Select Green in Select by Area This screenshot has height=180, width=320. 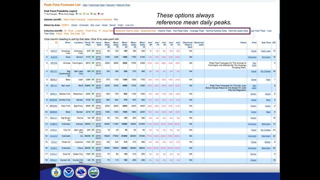pyautogui.click(x=74, y=25)
